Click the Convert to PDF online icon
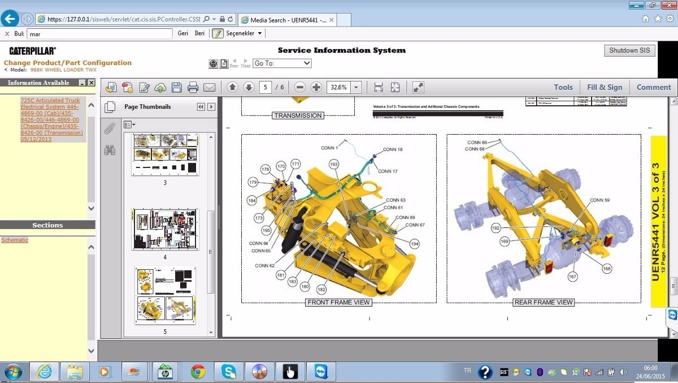678x383 pixels. [x=111, y=87]
